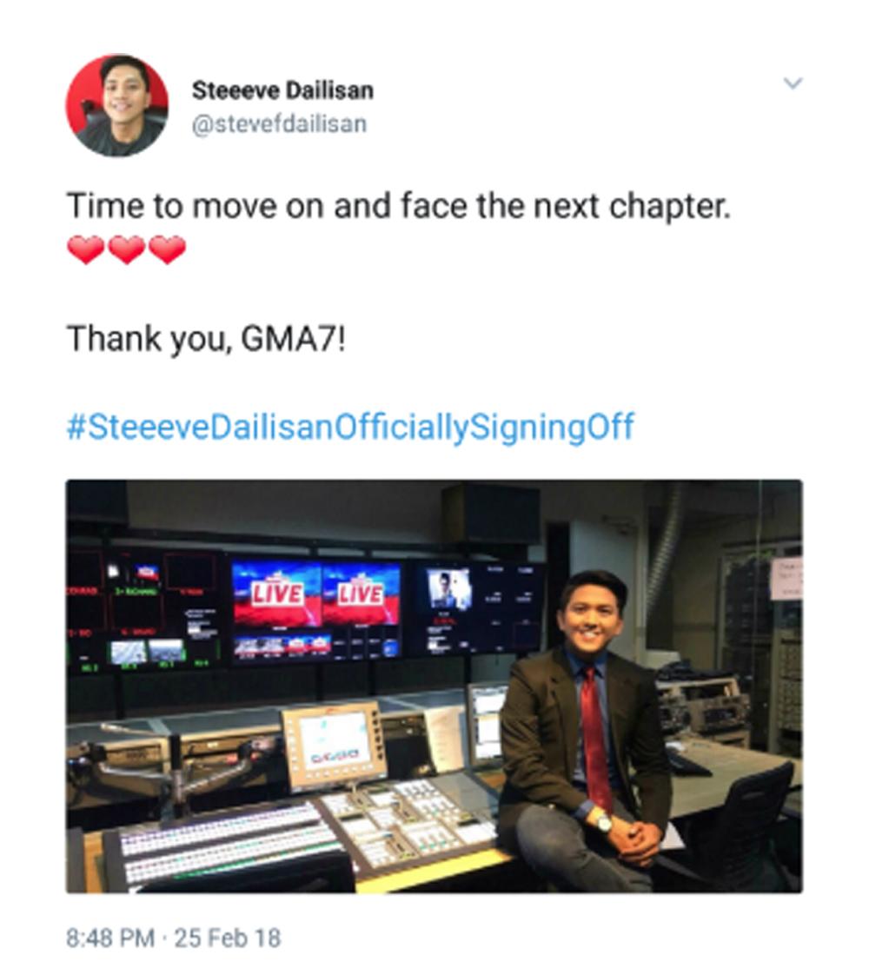Open the tweet options chevron menu
This screenshot has height=975, width=869.
tap(793, 83)
